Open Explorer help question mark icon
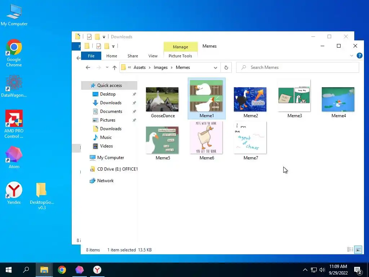The height and width of the screenshot is (277, 369). pyautogui.click(x=359, y=56)
